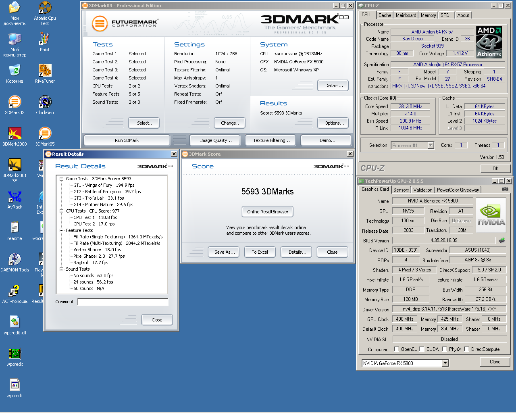Image resolution: width=516 pixels, height=413 pixels.
Task: Click the Futuremark logo in 3DMark03
Action: pos(125,23)
